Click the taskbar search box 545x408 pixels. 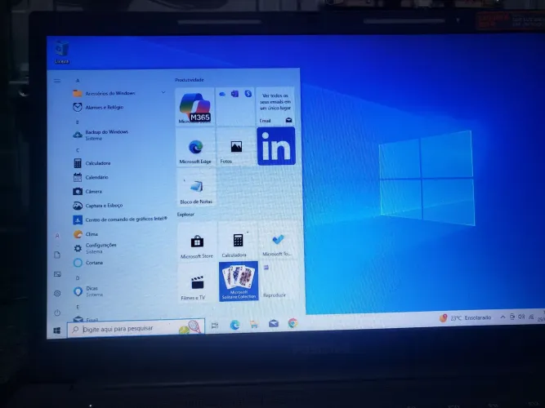(x=136, y=328)
